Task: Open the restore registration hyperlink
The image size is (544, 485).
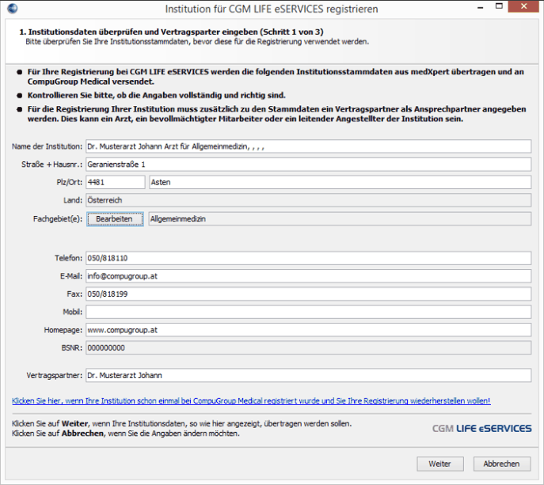Action: [251, 401]
